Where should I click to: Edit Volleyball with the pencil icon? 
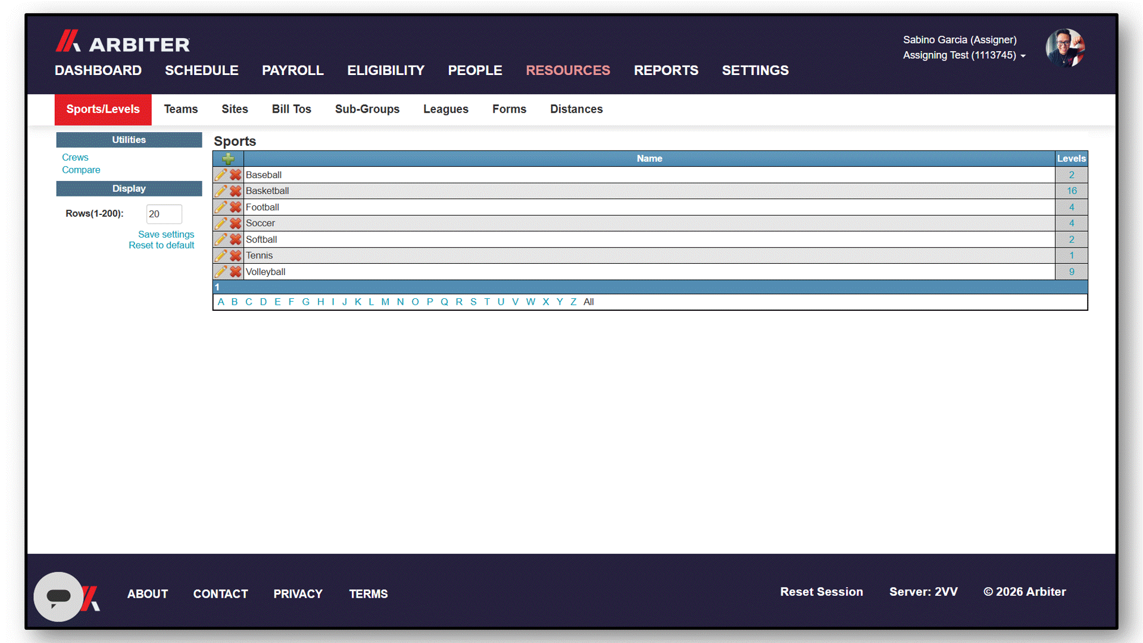(221, 271)
